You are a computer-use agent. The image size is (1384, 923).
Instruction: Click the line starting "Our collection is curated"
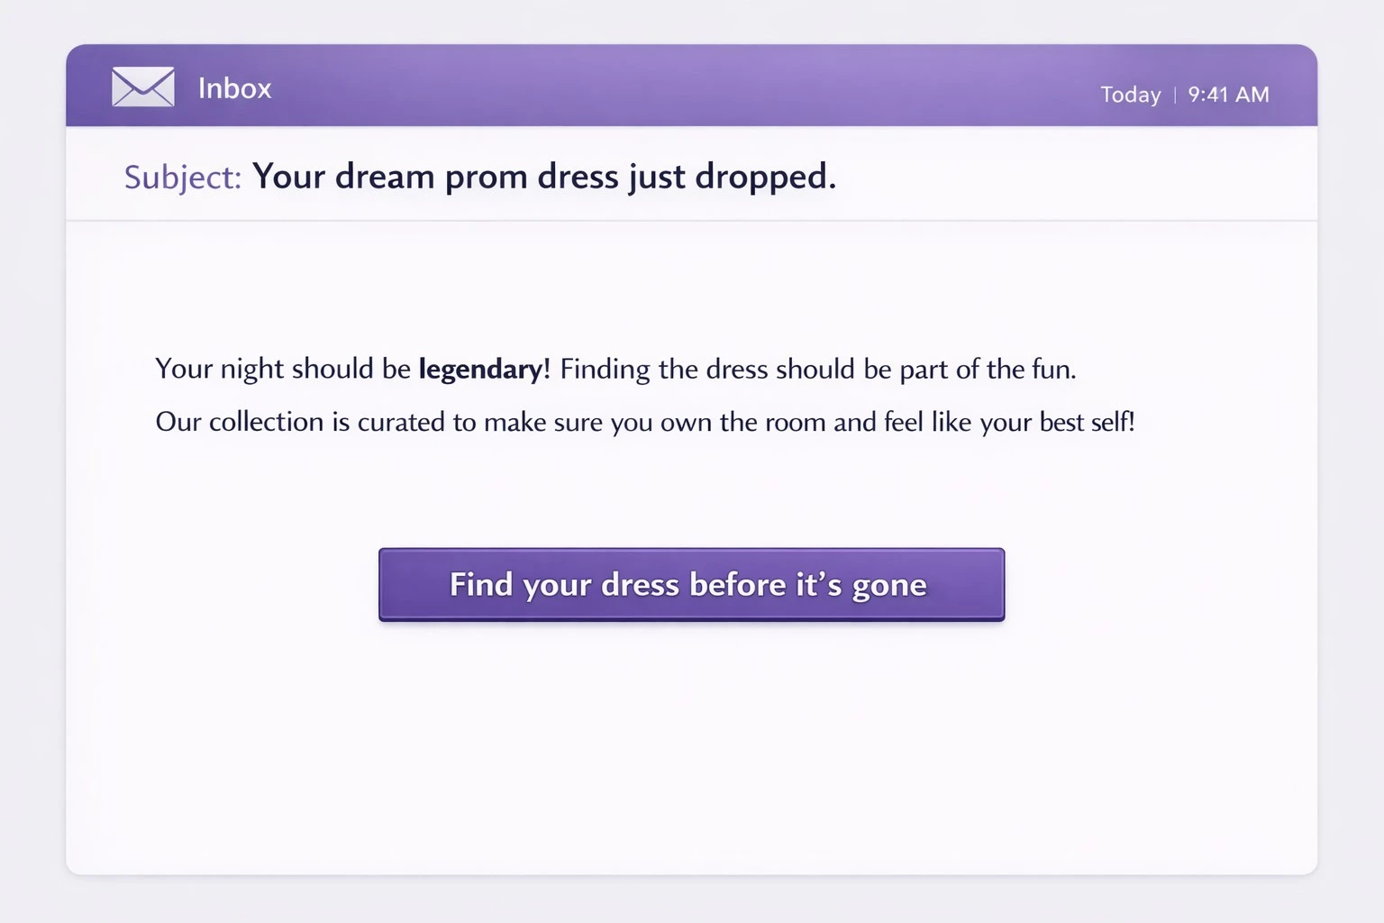[644, 422]
